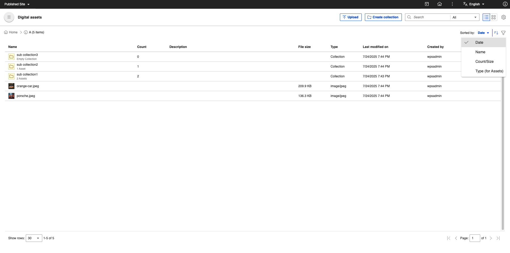Open the settings gear for digital assets
The height and width of the screenshot is (253, 510).
tap(503, 17)
